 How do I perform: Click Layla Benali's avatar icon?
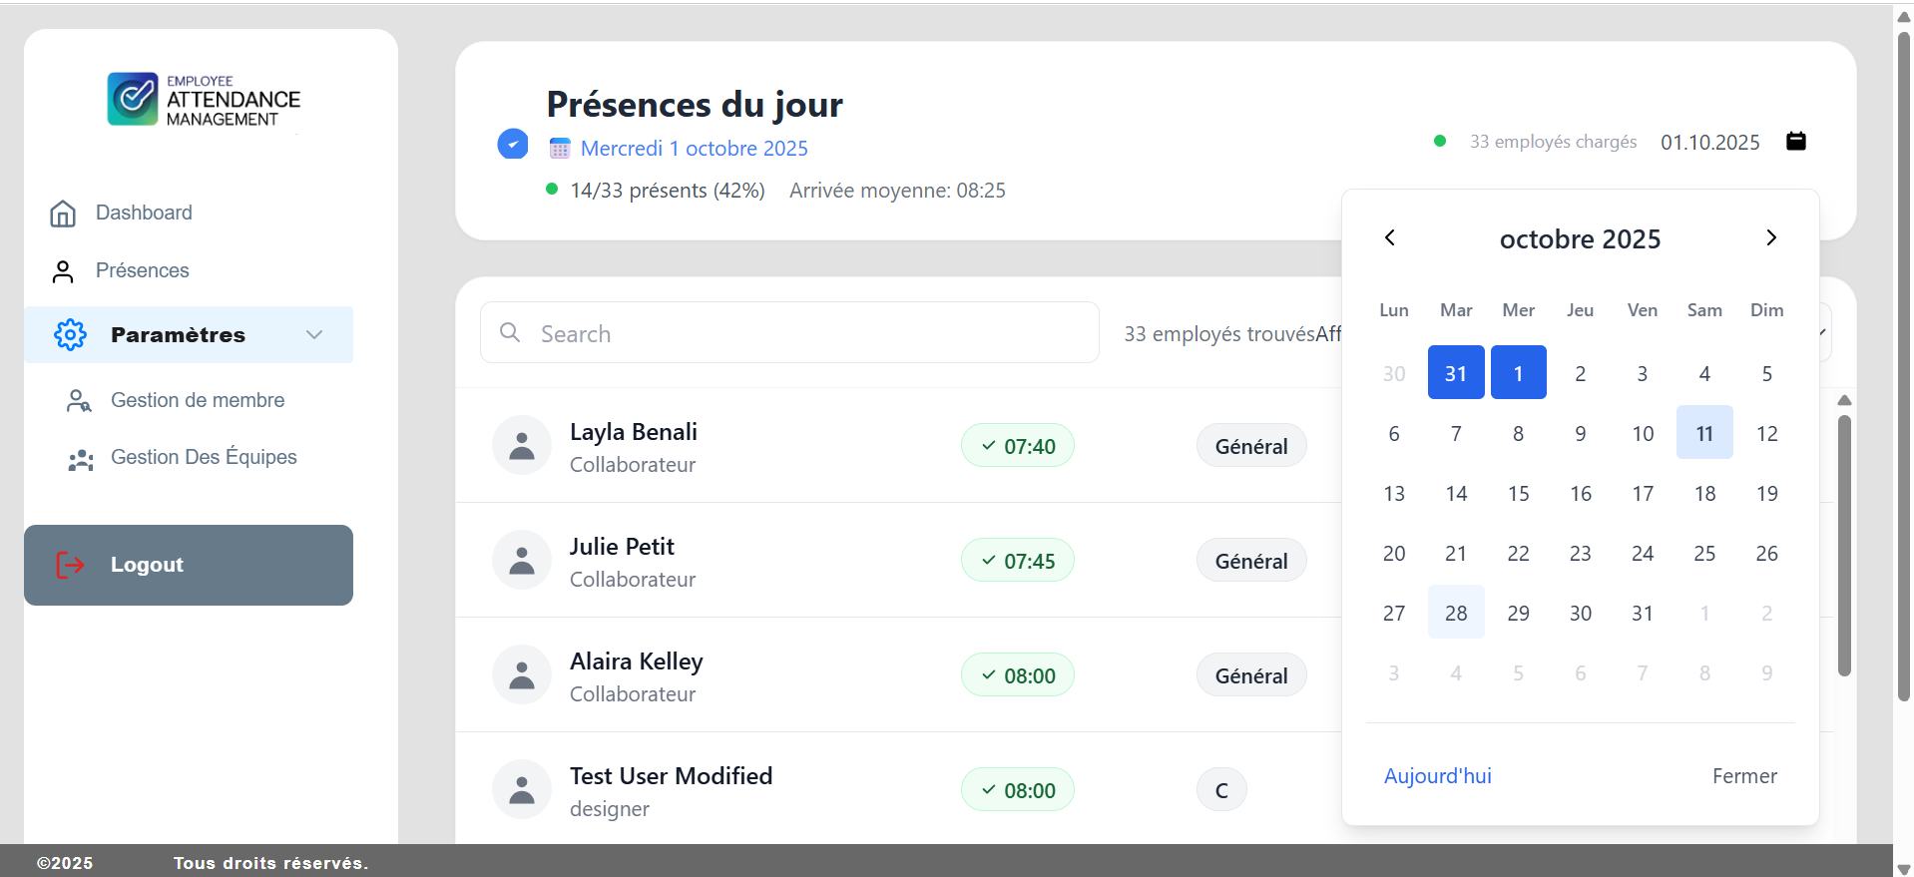(x=521, y=446)
